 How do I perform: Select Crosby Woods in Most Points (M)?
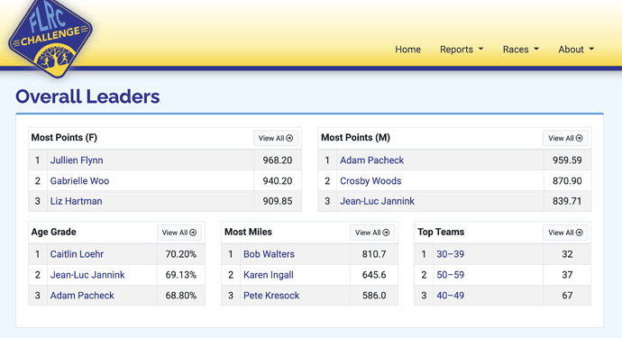pos(370,181)
